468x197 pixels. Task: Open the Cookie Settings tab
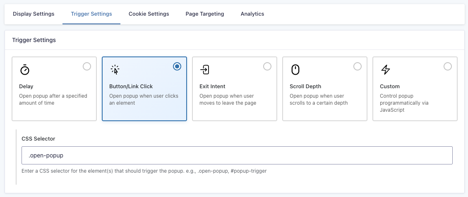coord(149,14)
